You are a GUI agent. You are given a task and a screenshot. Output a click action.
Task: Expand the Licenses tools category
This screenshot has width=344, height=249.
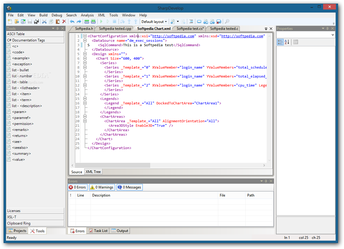pyautogui.click(x=35, y=211)
